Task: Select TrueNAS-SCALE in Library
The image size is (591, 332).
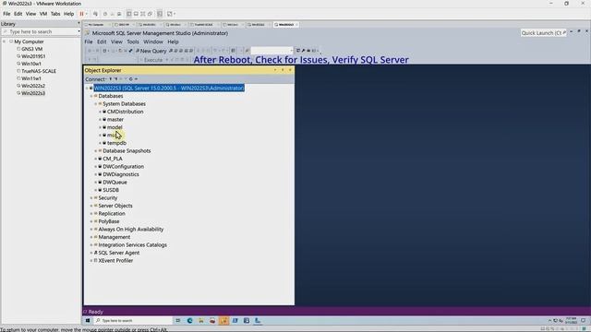Action: tap(39, 71)
